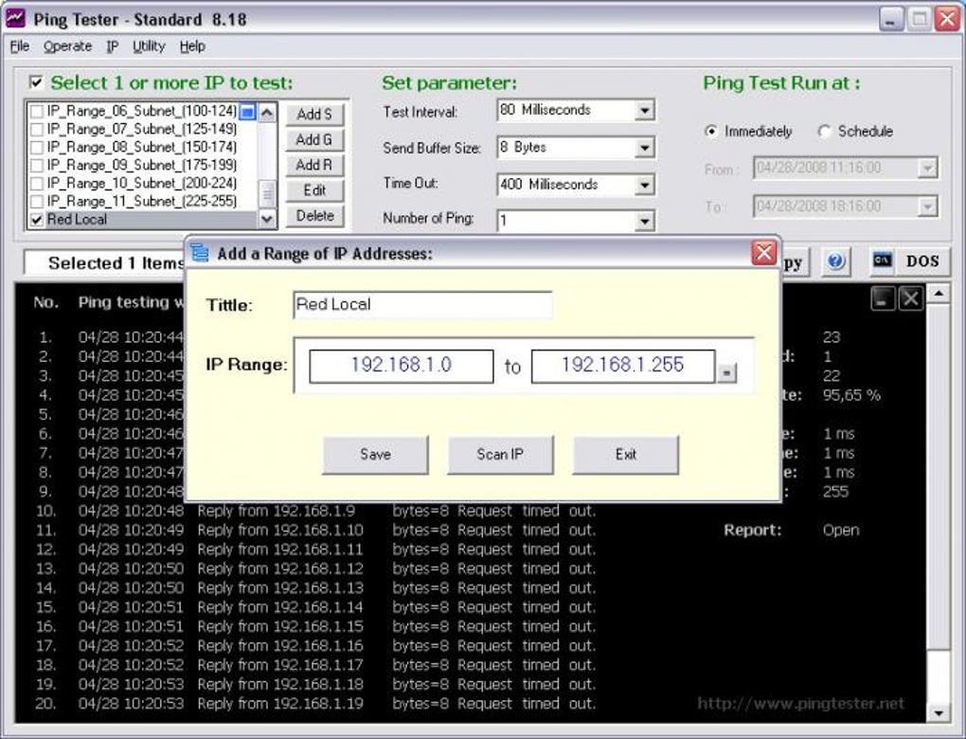The image size is (966, 739).
Task: Open the blue help question mark icon
Action: (835, 261)
